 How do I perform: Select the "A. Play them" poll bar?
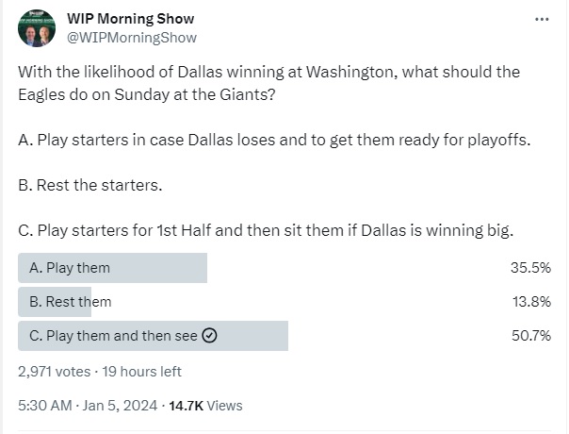112,268
